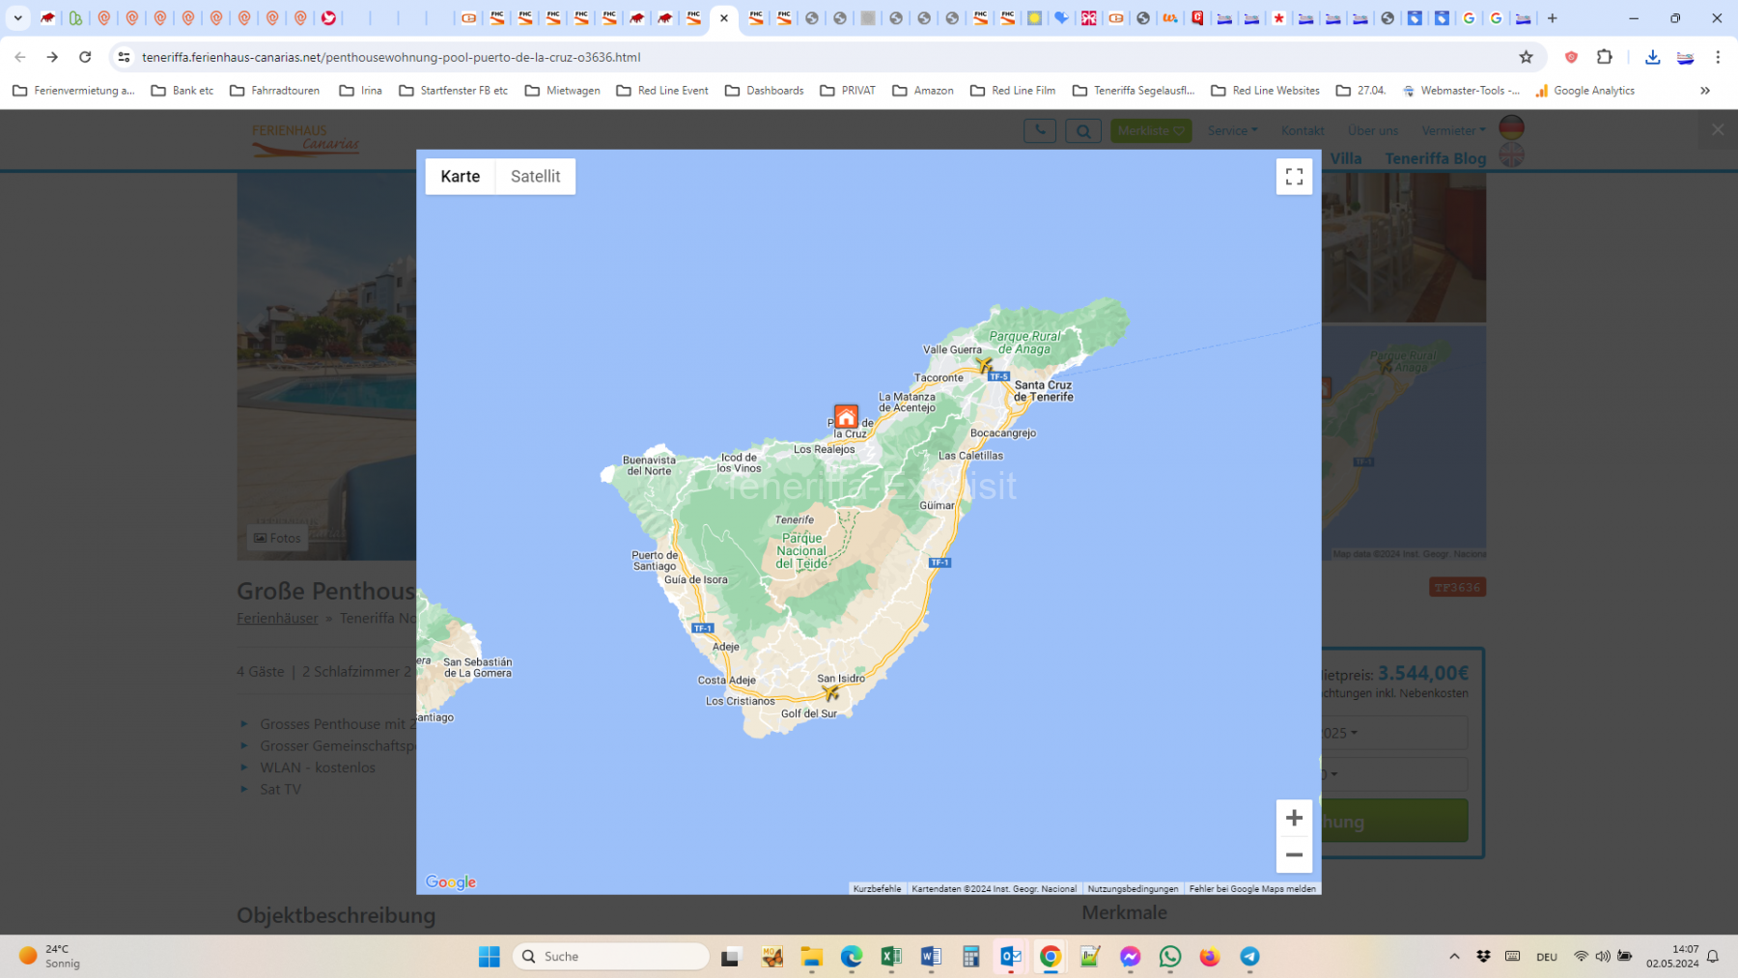Click the orange house marker on the map

846,416
